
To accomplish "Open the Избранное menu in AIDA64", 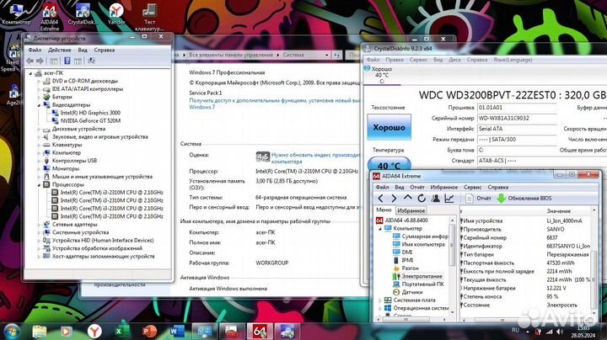I will point(443,187).
